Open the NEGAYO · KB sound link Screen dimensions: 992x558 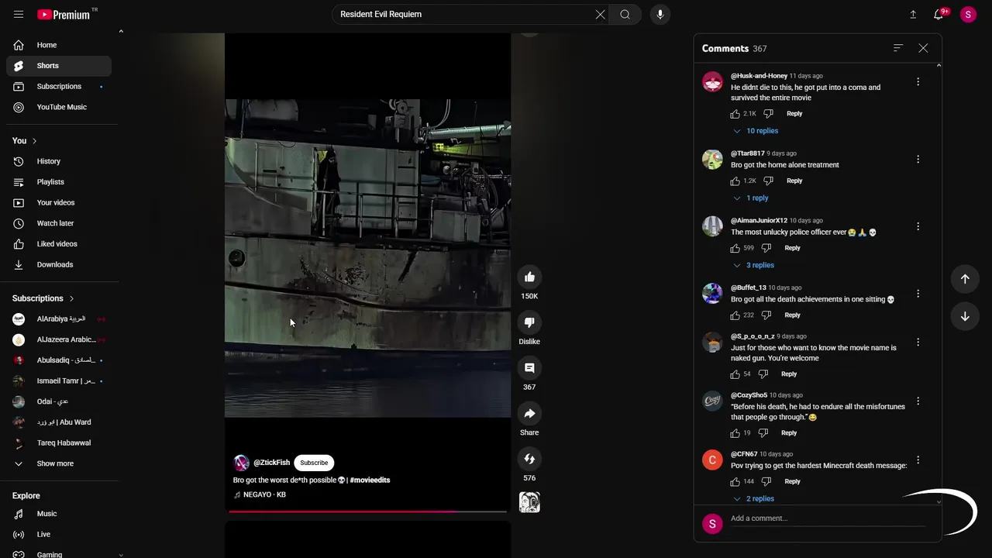[264, 494]
